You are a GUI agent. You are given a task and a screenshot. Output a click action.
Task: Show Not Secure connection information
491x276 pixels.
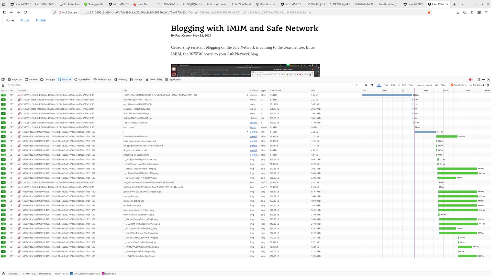(68, 12)
